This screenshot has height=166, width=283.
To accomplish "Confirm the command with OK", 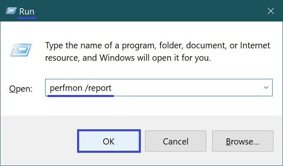I will click(x=109, y=141).
